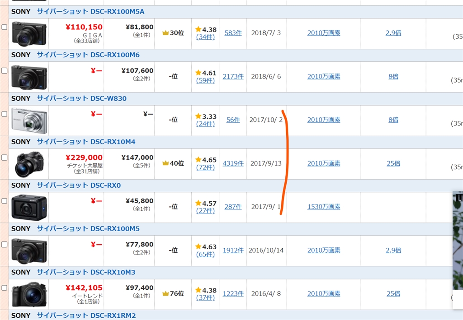Image resolution: width=463 pixels, height=320 pixels.
Task: Click 2010万画素 for the DSC-RX10M4
Action: point(324,163)
